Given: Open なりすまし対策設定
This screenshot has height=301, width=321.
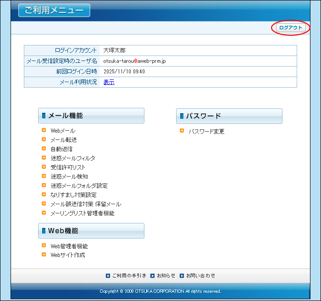Looking at the screenshot, I should point(73,195).
